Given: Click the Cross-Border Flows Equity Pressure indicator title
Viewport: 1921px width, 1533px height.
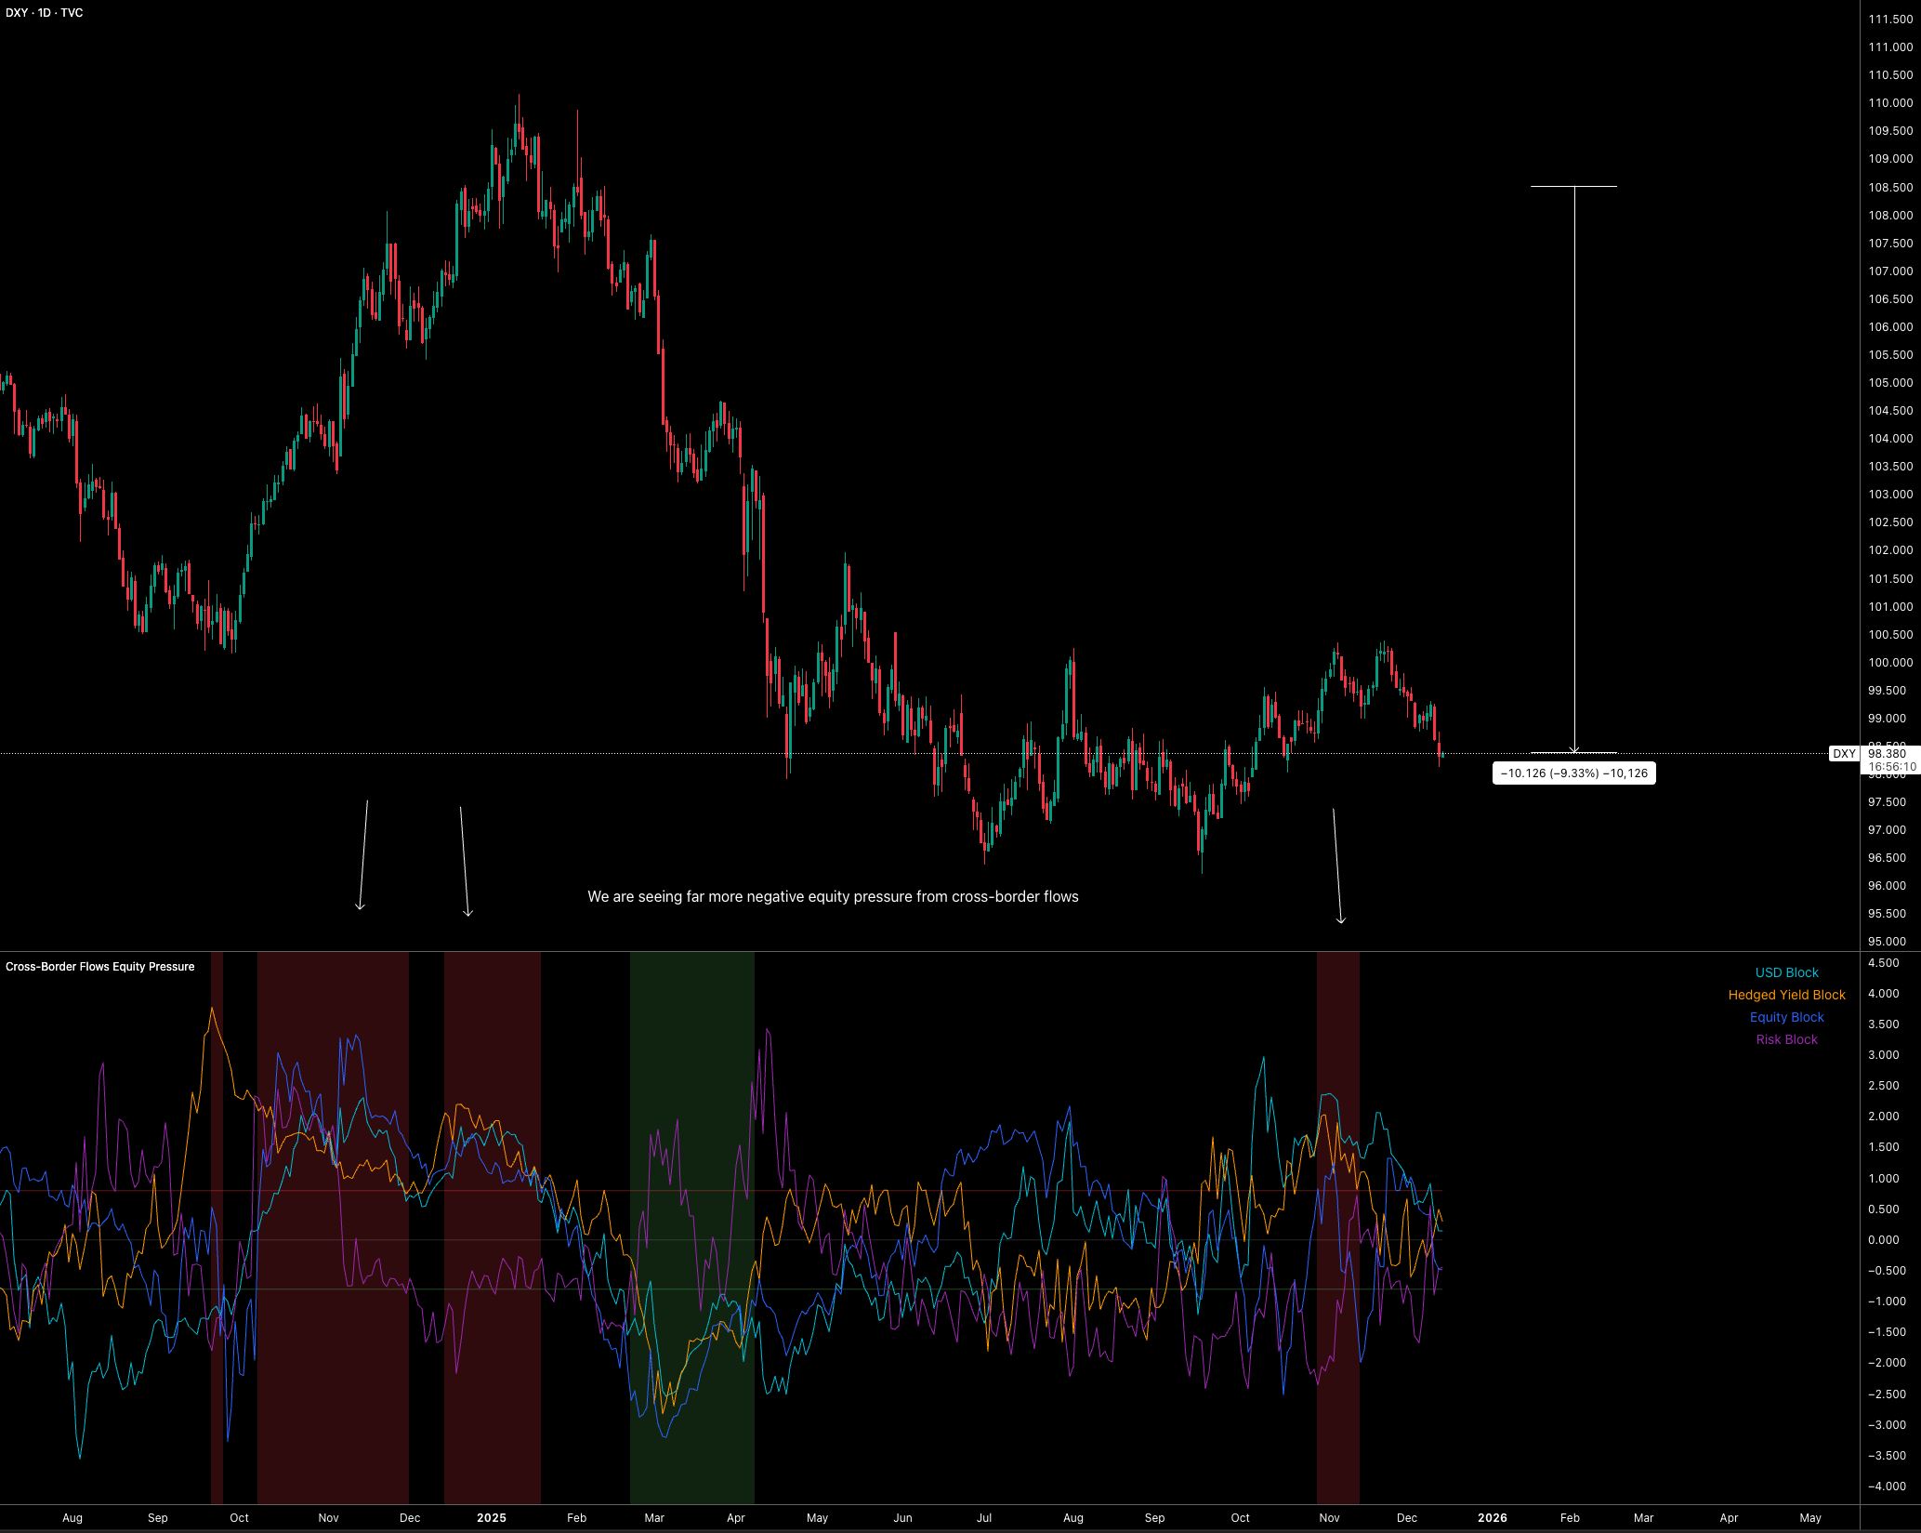Looking at the screenshot, I should (100, 967).
